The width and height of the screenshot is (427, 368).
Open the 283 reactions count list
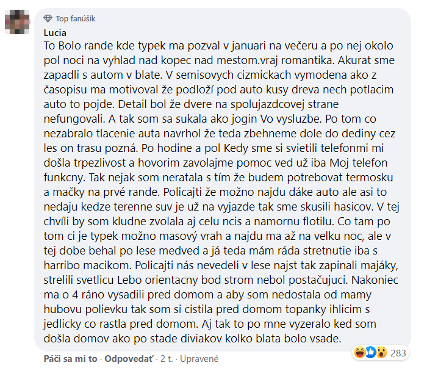[x=398, y=352]
